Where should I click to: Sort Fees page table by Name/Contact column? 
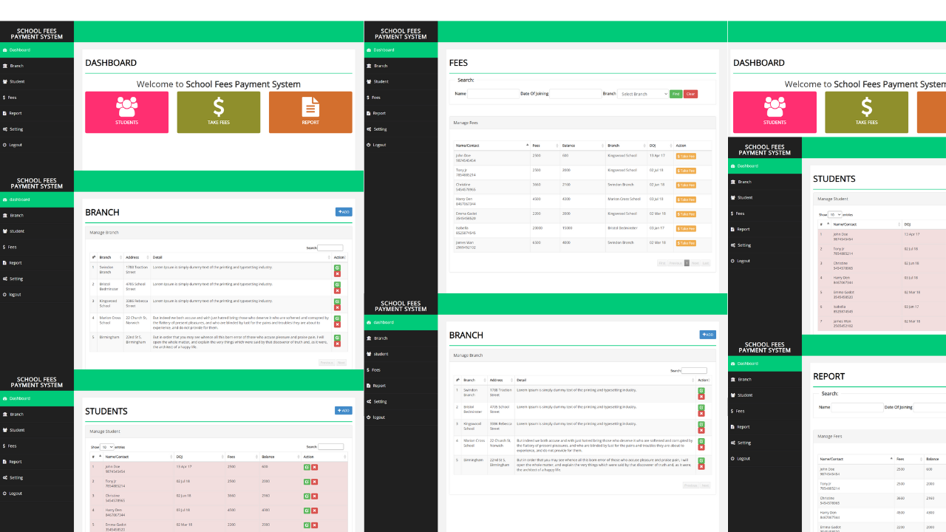click(491, 146)
